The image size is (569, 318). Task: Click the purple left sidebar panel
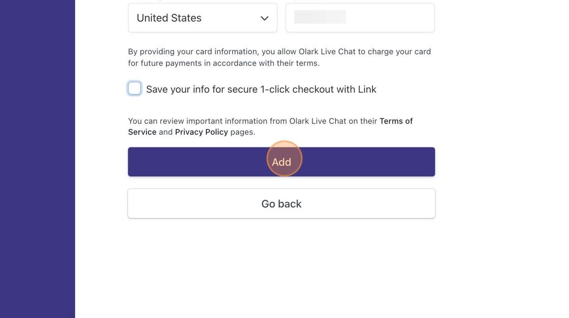coord(37,159)
